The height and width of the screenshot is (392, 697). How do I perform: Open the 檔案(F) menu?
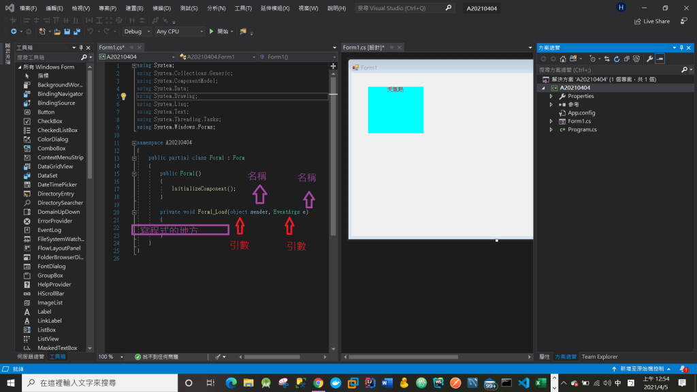pyautogui.click(x=28, y=8)
